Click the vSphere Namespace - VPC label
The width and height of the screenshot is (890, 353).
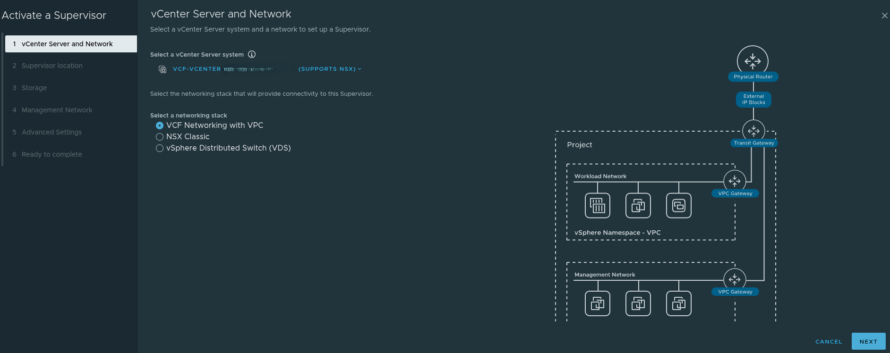[617, 233]
